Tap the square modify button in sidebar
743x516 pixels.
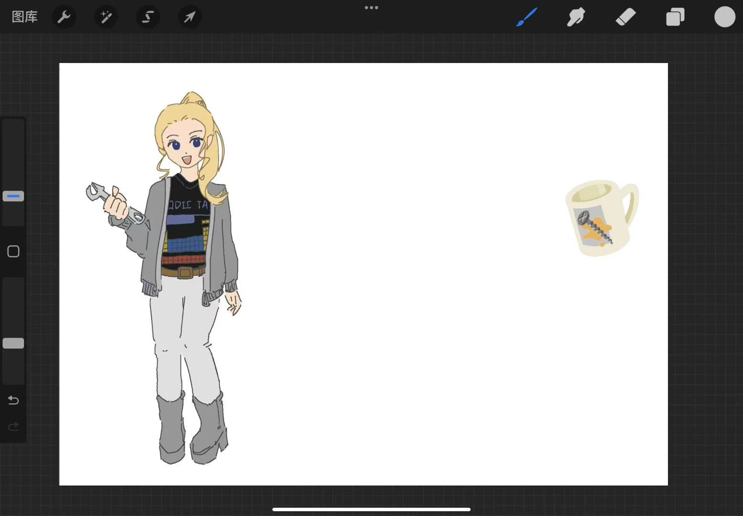13,251
